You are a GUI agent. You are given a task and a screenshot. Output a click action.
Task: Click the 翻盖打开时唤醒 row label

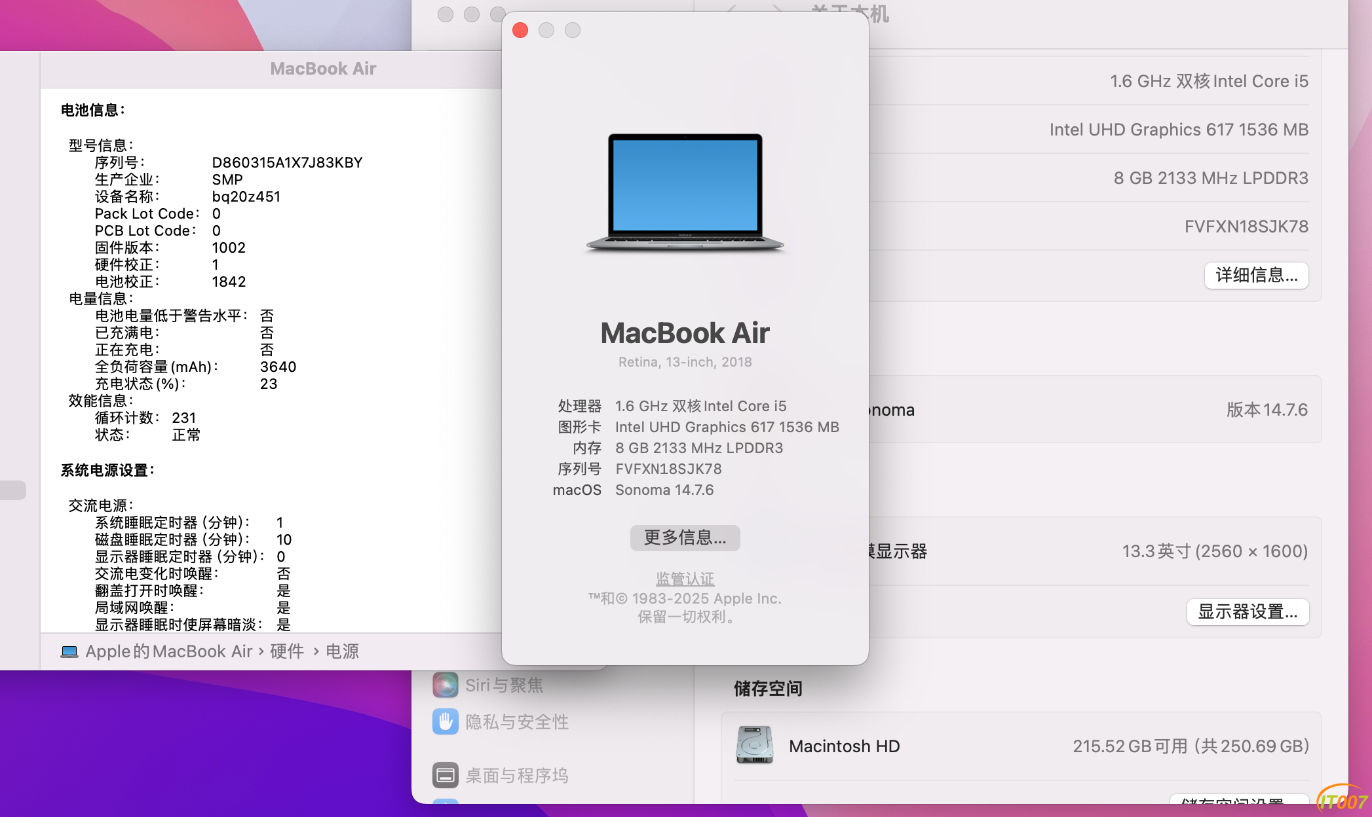[149, 590]
